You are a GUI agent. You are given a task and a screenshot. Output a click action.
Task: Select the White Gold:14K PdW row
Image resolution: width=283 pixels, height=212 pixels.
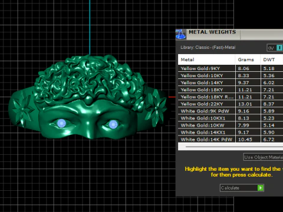point(231,140)
